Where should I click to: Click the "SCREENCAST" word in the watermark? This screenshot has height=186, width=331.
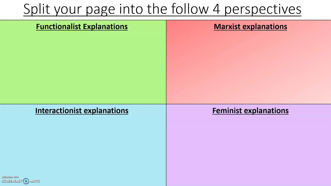coord(12,181)
